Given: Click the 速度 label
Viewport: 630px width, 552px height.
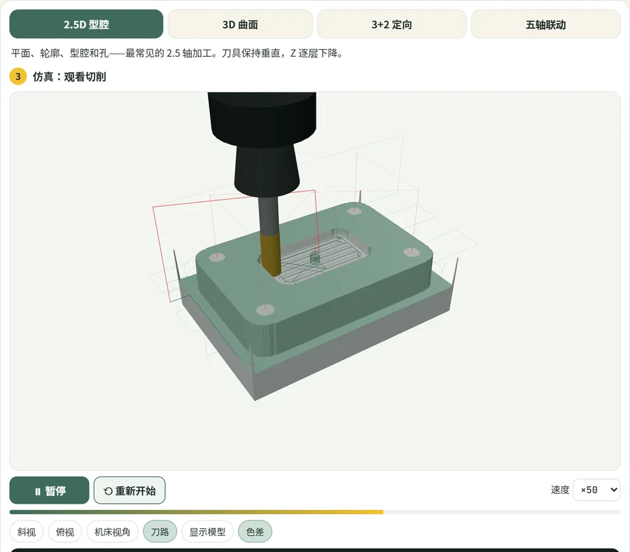Looking at the screenshot, I should click(x=560, y=490).
